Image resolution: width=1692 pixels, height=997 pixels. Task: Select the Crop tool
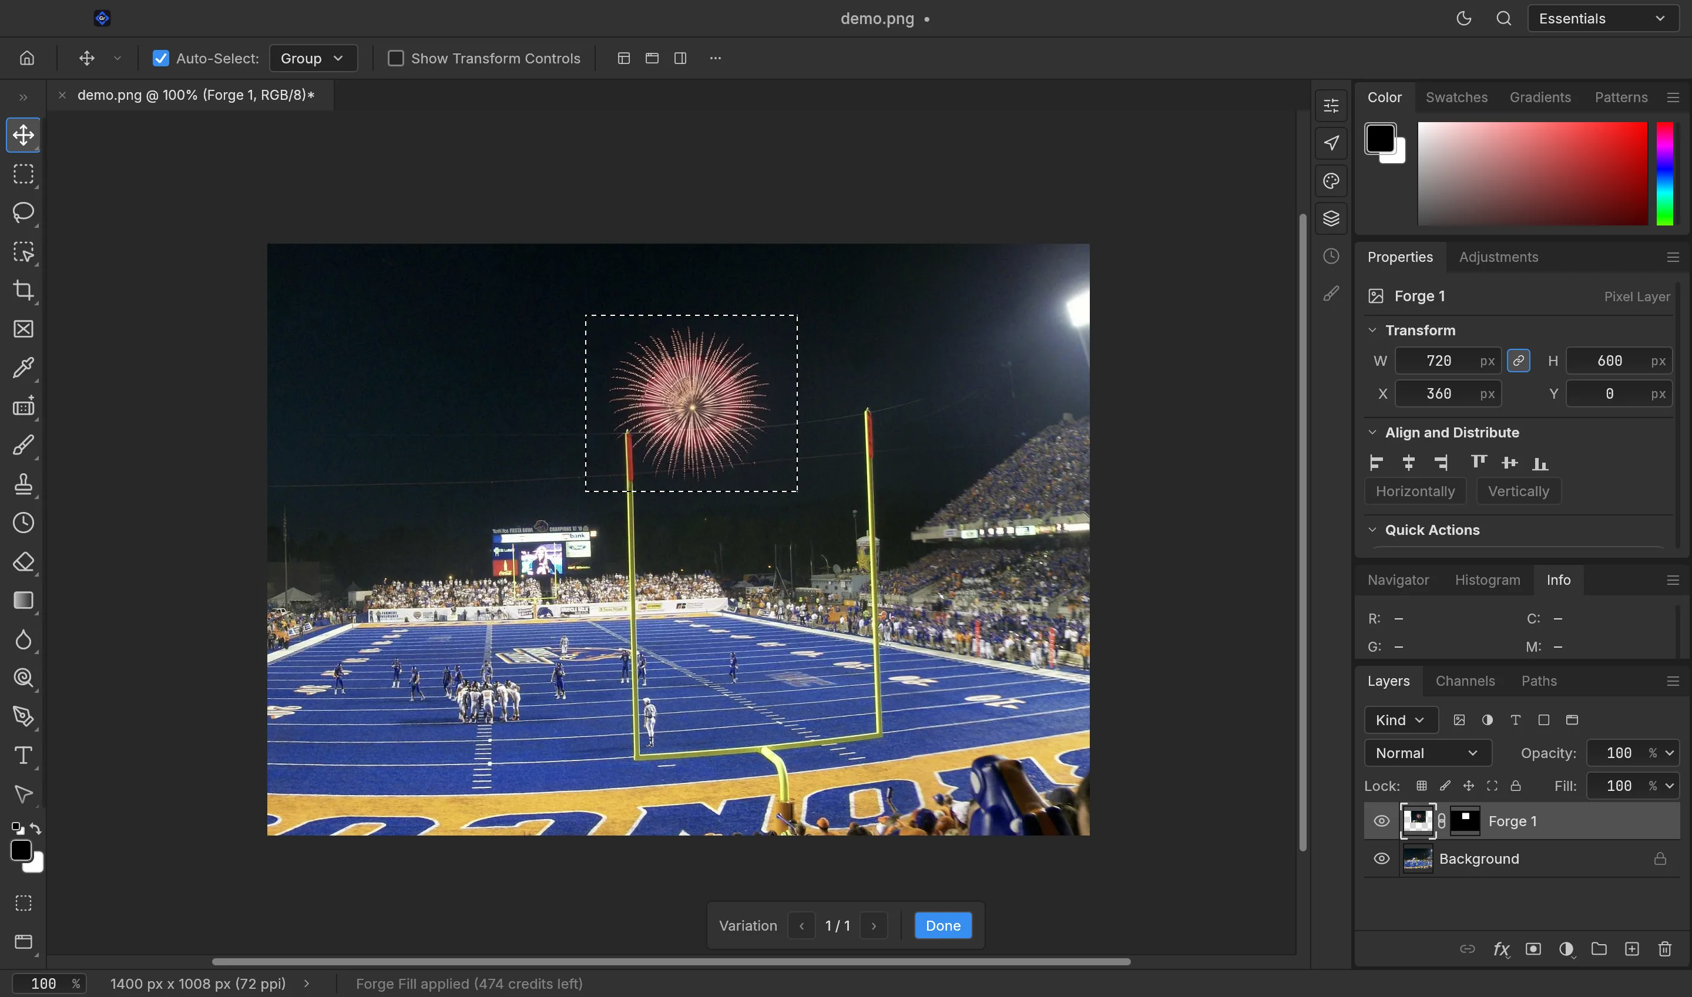pos(23,290)
